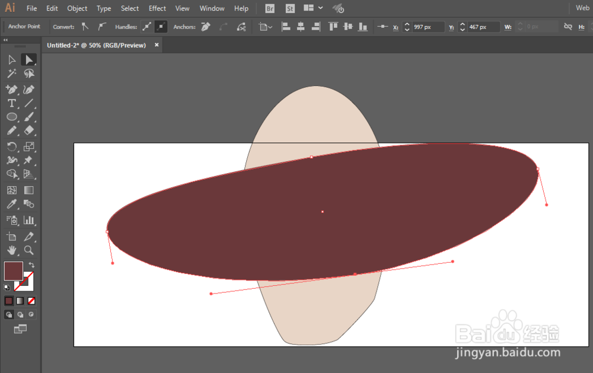Select the Curvature tool

click(x=28, y=90)
